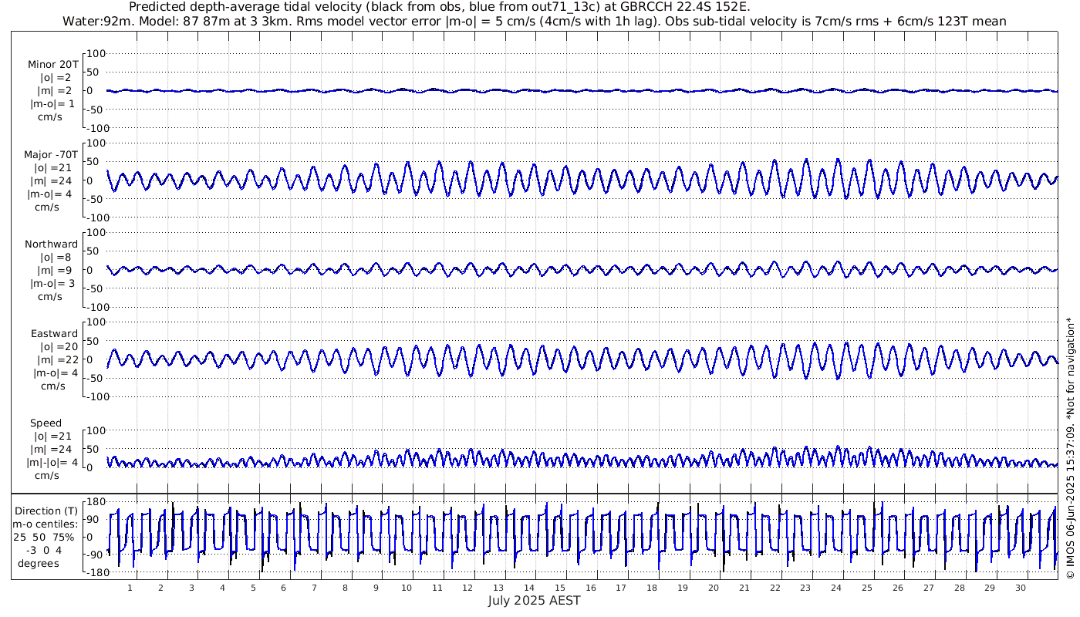1080x617 pixels.
Task: Click the day "5" x-axis tick label
Action: [x=252, y=588]
